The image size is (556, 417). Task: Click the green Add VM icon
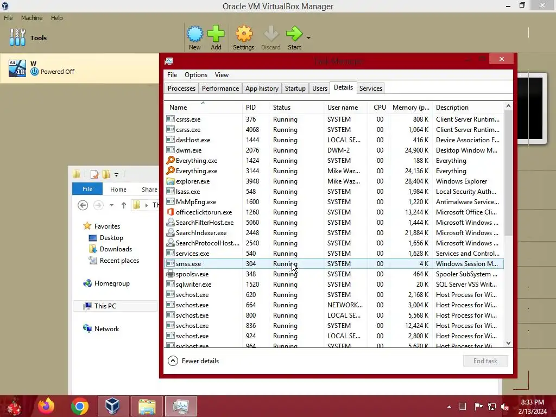coord(216,34)
